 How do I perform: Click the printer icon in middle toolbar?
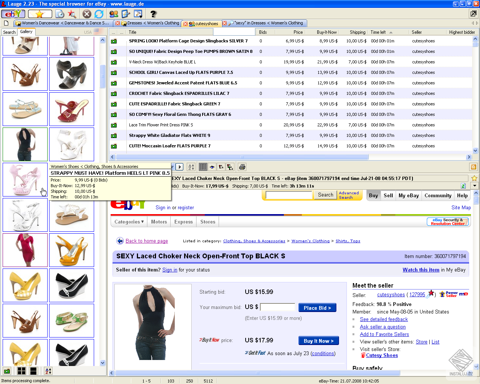[x=242, y=167]
